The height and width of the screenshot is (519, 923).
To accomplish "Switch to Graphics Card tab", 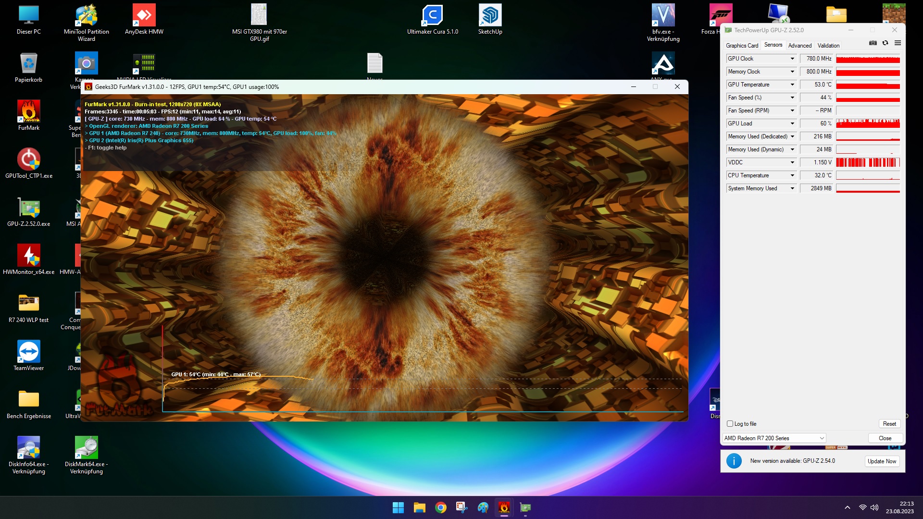I will point(742,46).
